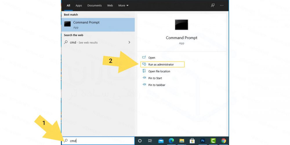Launch Google Chrome from taskbar
The image size is (290, 145).
coord(224,141)
